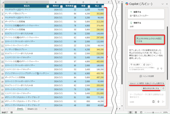
Task: Give thumbs down to Copilot response
Action: point(161,69)
